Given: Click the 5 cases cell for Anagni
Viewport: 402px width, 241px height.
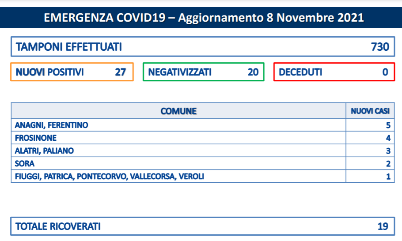Looking at the screenshot, I should pos(370,125).
